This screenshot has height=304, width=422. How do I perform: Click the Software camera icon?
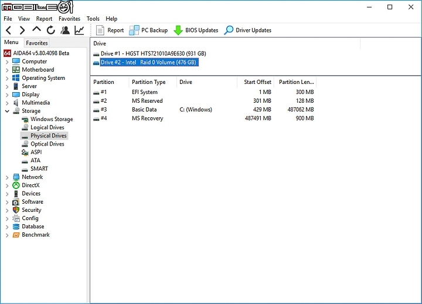(x=16, y=201)
